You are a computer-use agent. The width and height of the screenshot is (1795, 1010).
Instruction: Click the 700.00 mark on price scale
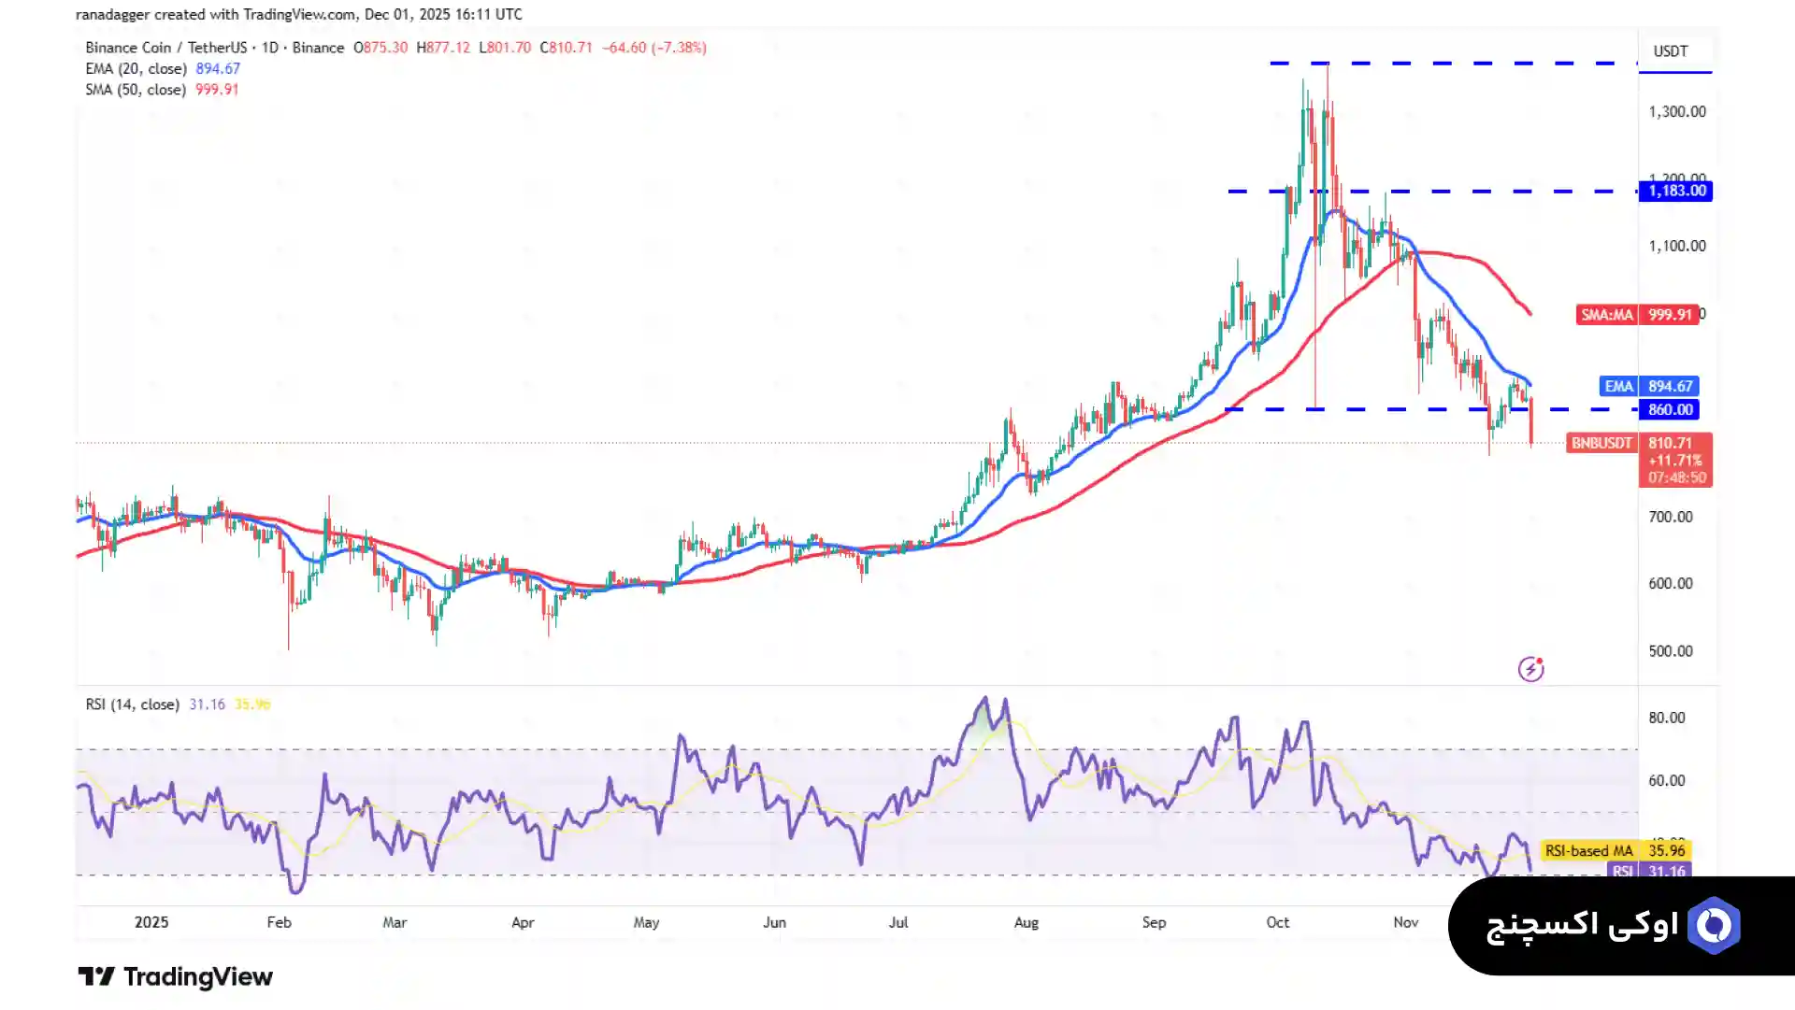(x=1670, y=518)
